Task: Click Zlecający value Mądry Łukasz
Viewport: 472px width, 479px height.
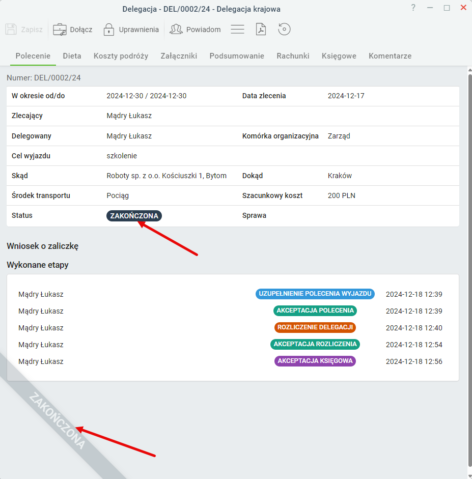Action: 129,116
